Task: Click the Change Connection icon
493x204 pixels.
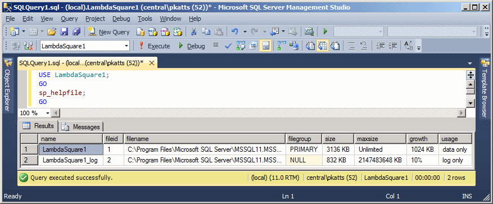Action: tap(29, 46)
